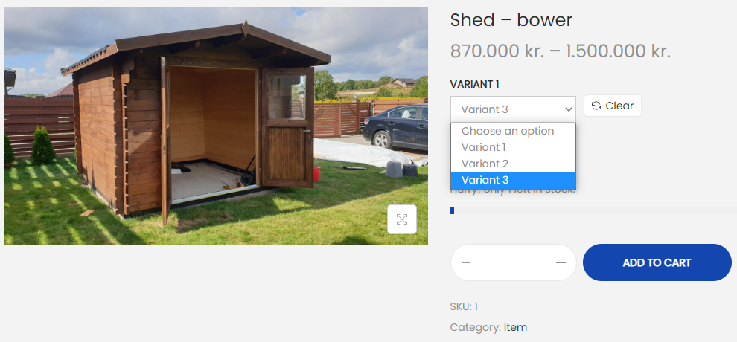Open fullscreen image zoom icon
Screen dimensions: 737x342
click(402, 219)
